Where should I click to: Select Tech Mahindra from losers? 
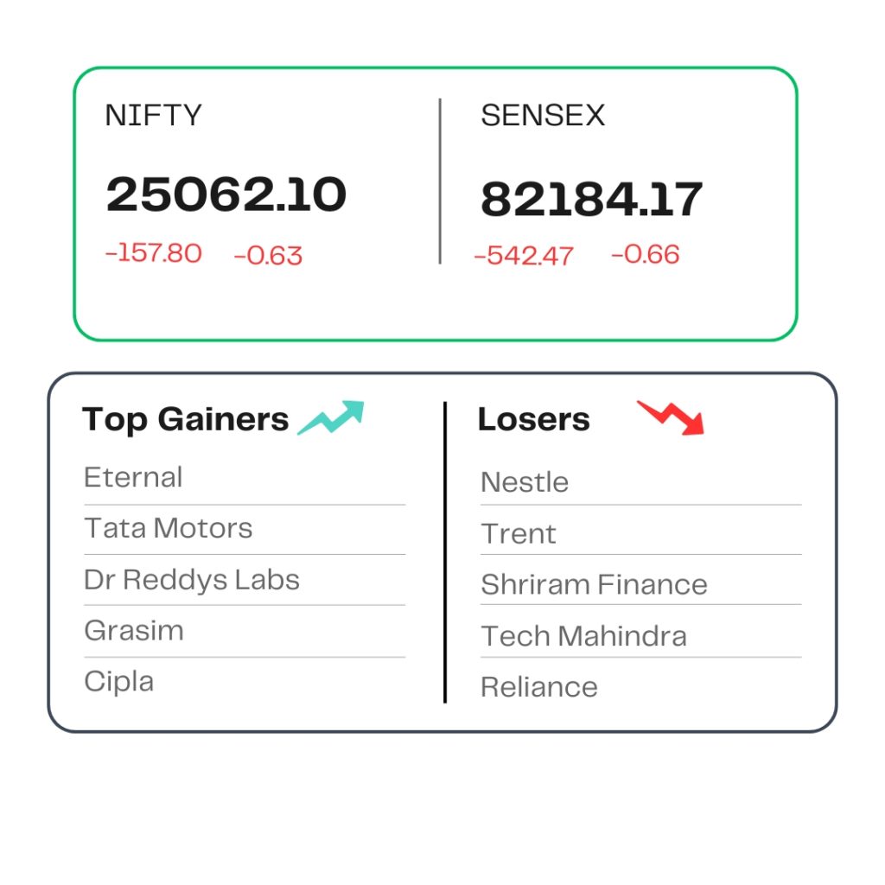pos(584,636)
